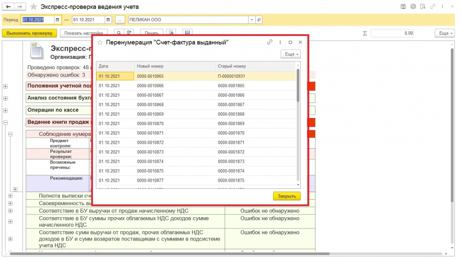
Task: Select old number cell 0000-0001867
Action: 255,104
